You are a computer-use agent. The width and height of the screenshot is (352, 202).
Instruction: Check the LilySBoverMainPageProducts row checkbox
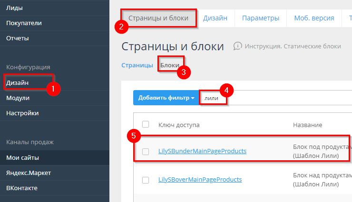(x=146, y=180)
